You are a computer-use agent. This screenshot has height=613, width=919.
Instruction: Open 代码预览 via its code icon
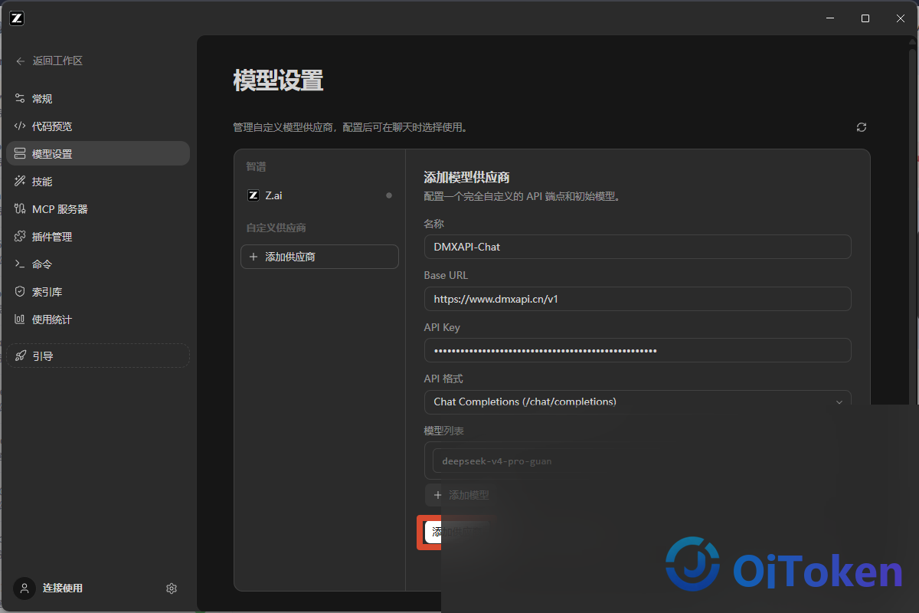[21, 126]
